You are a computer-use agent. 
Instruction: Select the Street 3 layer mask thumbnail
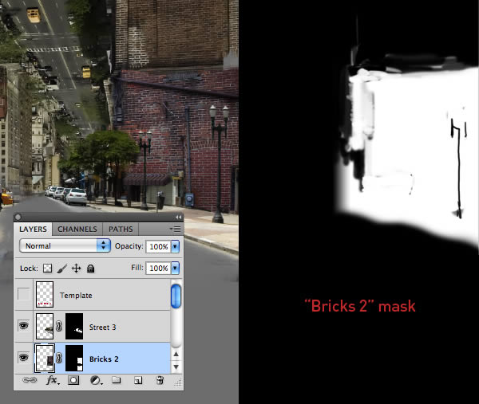(74, 326)
